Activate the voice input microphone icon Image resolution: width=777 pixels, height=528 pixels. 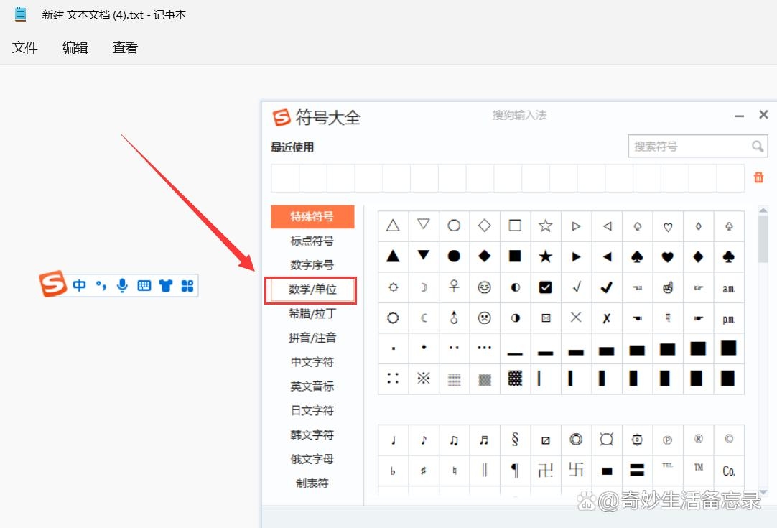pyautogui.click(x=122, y=284)
